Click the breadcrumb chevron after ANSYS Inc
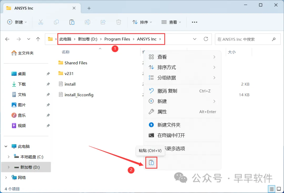Image resolution: width=284 pixels, height=193 pixels. pos(160,39)
